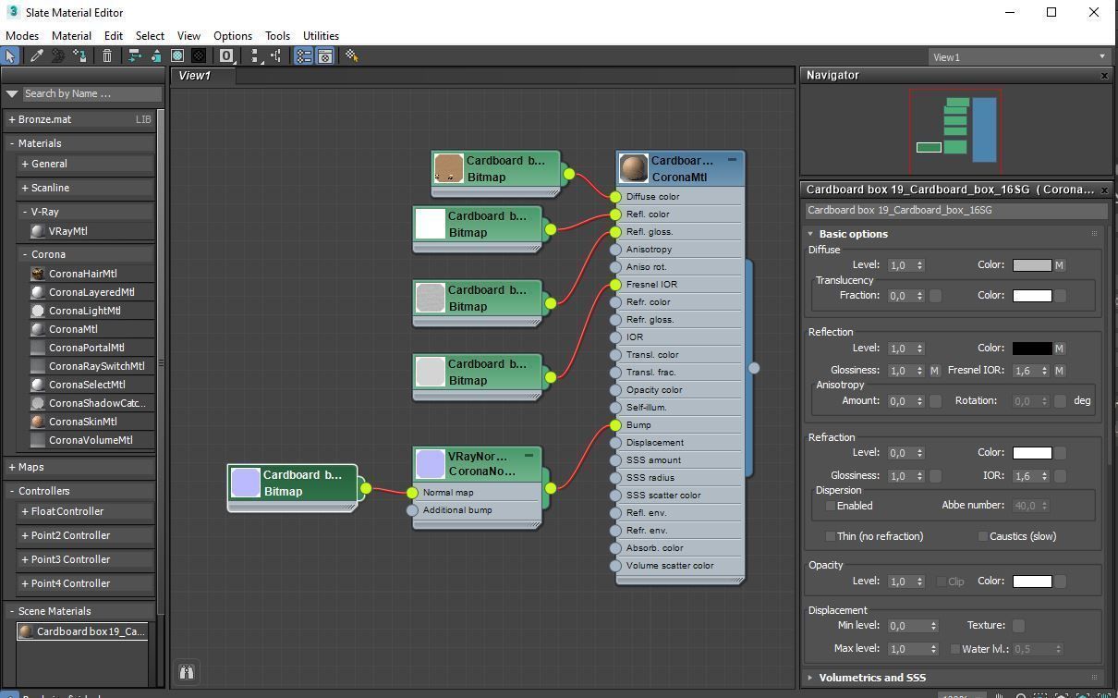Open the Edit menu
1118x698 pixels.
coord(114,35)
